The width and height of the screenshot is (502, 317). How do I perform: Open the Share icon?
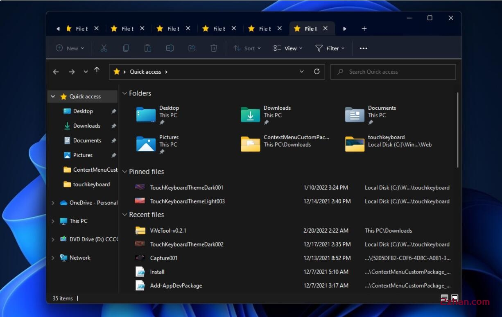point(191,48)
